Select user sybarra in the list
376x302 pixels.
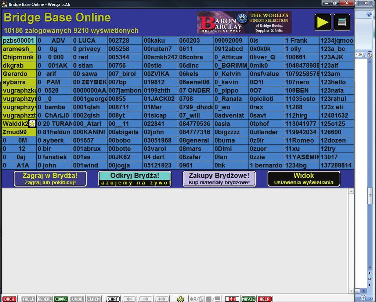(x=19, y=82)
